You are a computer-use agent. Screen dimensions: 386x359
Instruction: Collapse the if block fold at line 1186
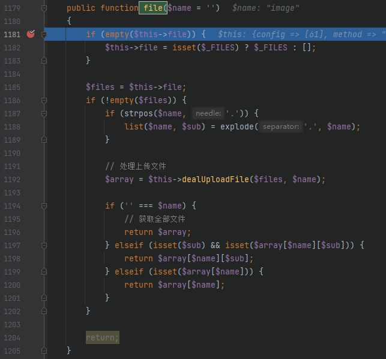pyautogui.click(x=44, y=100)
